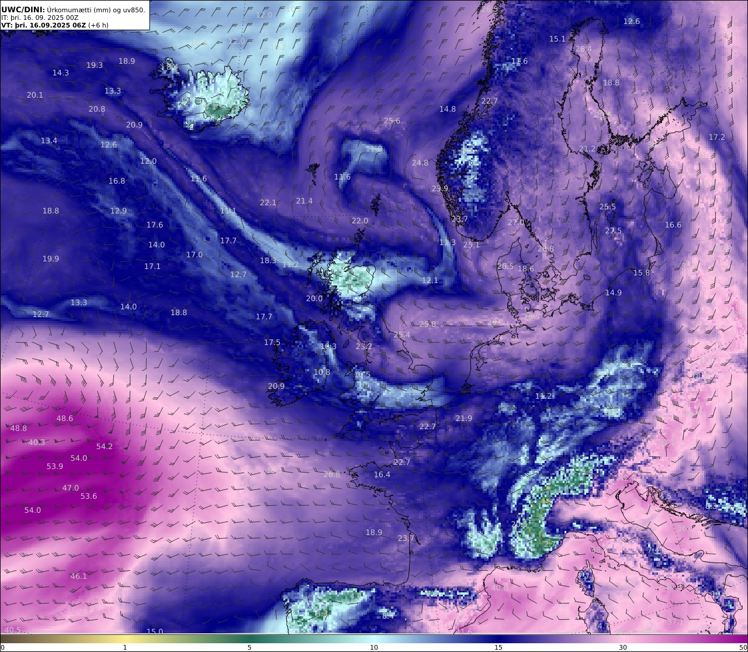This screenshot has height=652, width=748.
Task: Click the valid time line 'VT: þri. 16.09.2025 06Z'
Action: pyautogui.click(x=54, y=25)
